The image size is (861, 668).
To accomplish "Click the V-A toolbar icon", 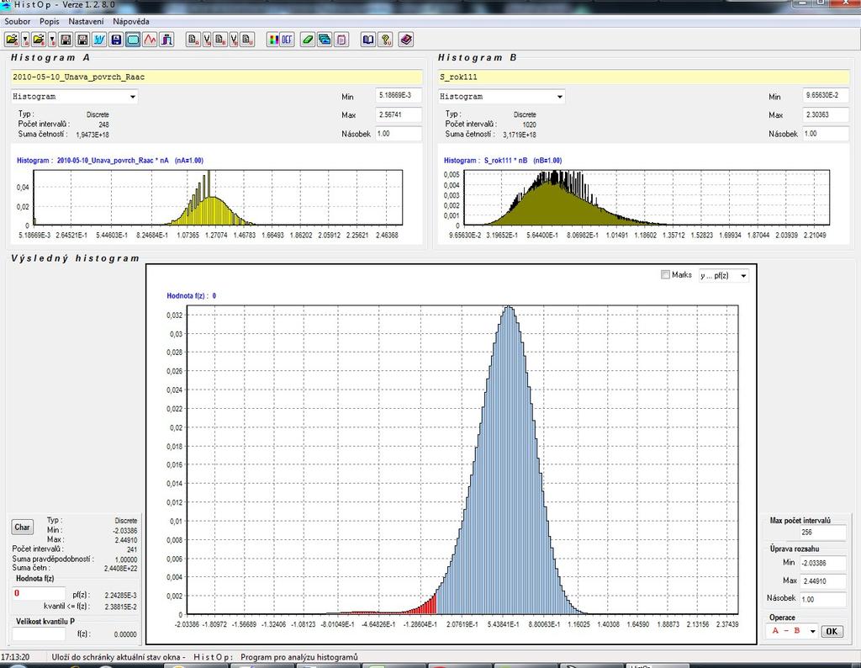I will pyautogui.click(x=207, y=40).
